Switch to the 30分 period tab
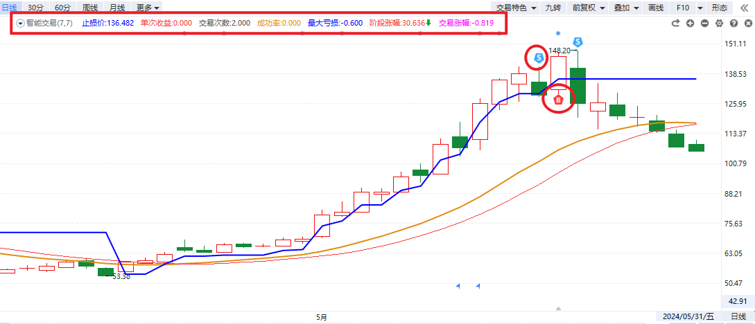Image resolution: width=755 pixels, height=324 pixels. (35, 8)
